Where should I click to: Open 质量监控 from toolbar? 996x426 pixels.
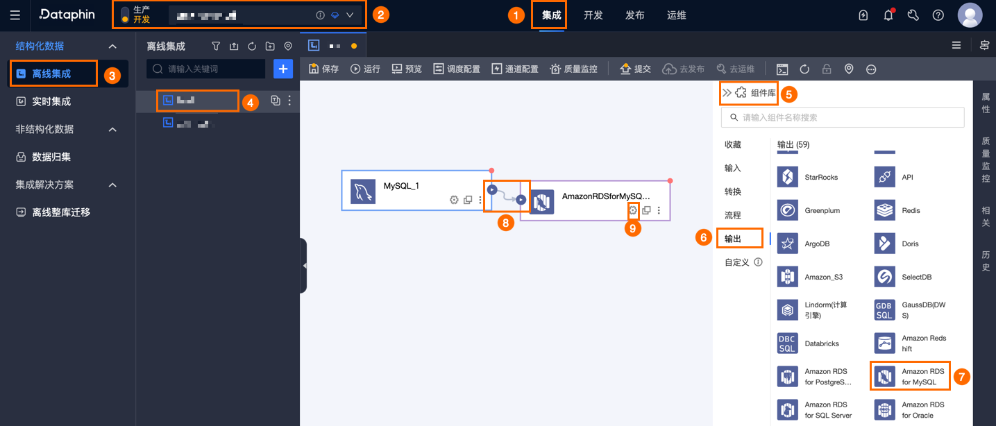click(x=573, y=69)
